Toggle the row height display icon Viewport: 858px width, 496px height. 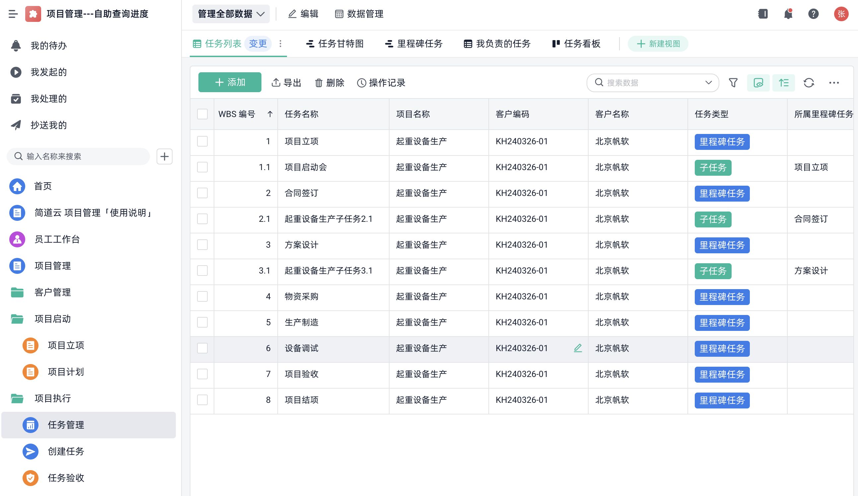point(783,83)
